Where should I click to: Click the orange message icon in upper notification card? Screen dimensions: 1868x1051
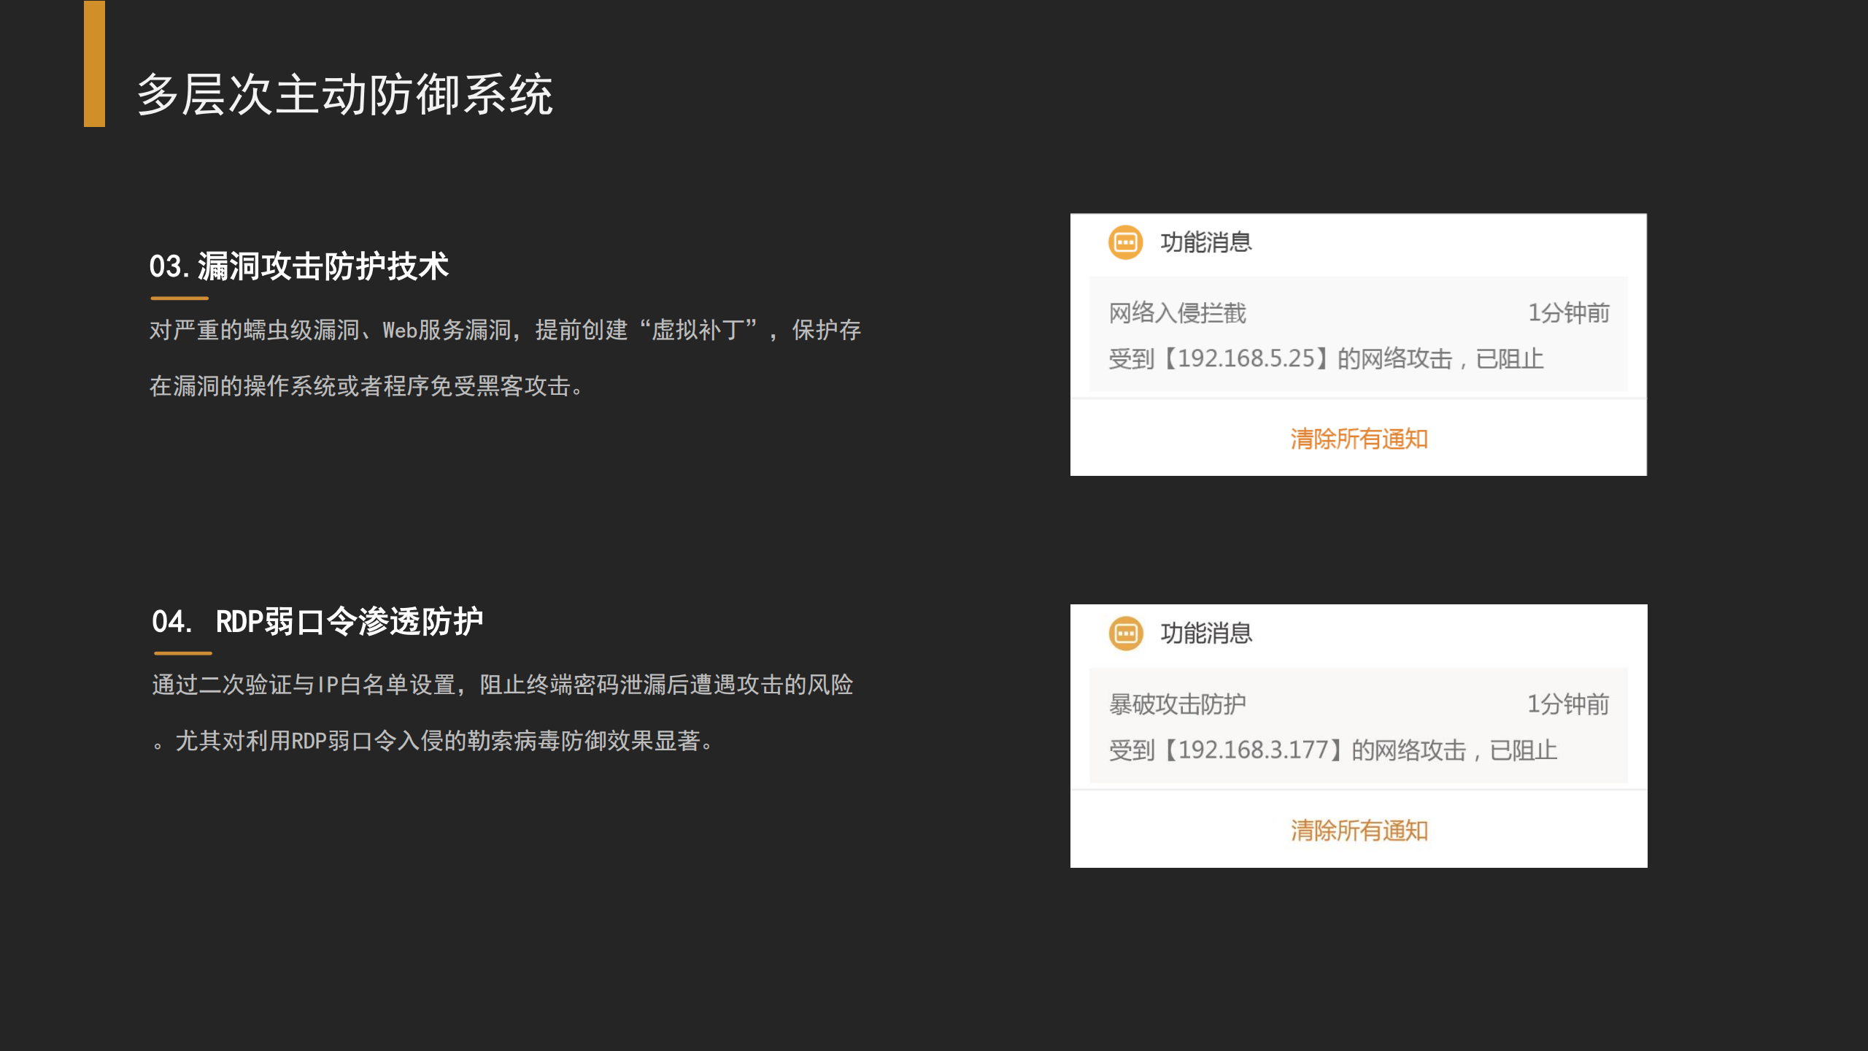pos(1125,242)
